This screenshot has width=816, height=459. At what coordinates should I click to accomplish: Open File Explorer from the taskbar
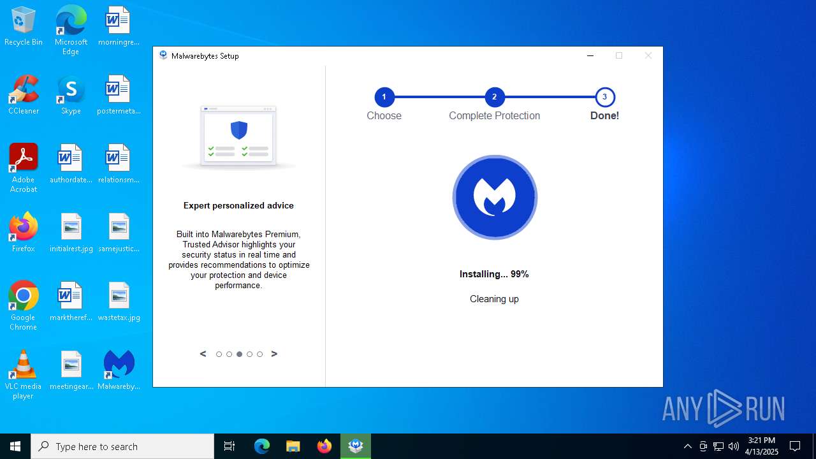click(x=293, y=446)
